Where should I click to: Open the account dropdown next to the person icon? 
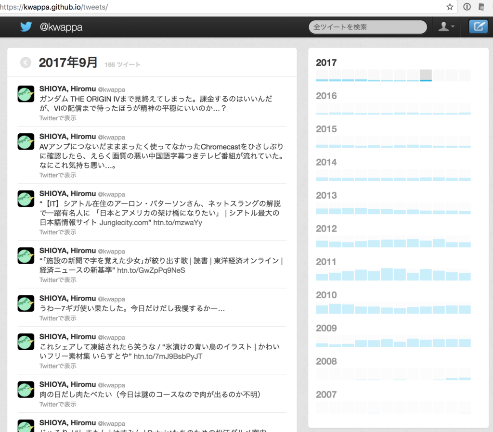tap(452, 28)
